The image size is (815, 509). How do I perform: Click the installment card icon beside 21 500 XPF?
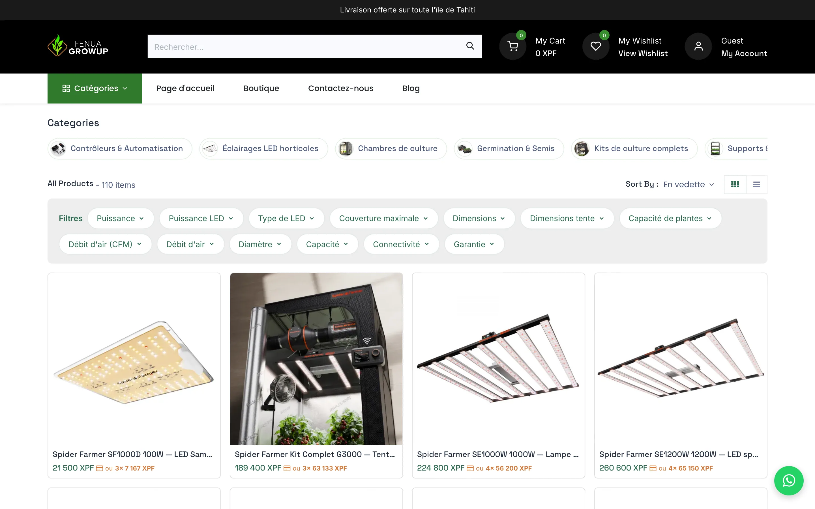point(100,468)
